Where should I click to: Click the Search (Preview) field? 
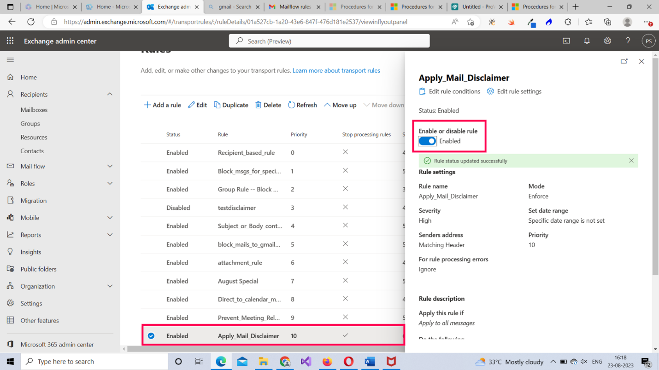pyautogui.click(x=329, y=41)
